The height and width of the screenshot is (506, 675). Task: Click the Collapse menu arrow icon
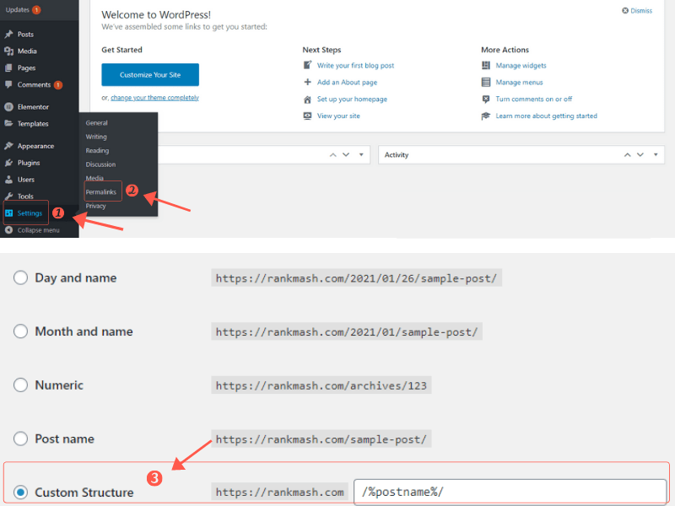pos(8,230)
